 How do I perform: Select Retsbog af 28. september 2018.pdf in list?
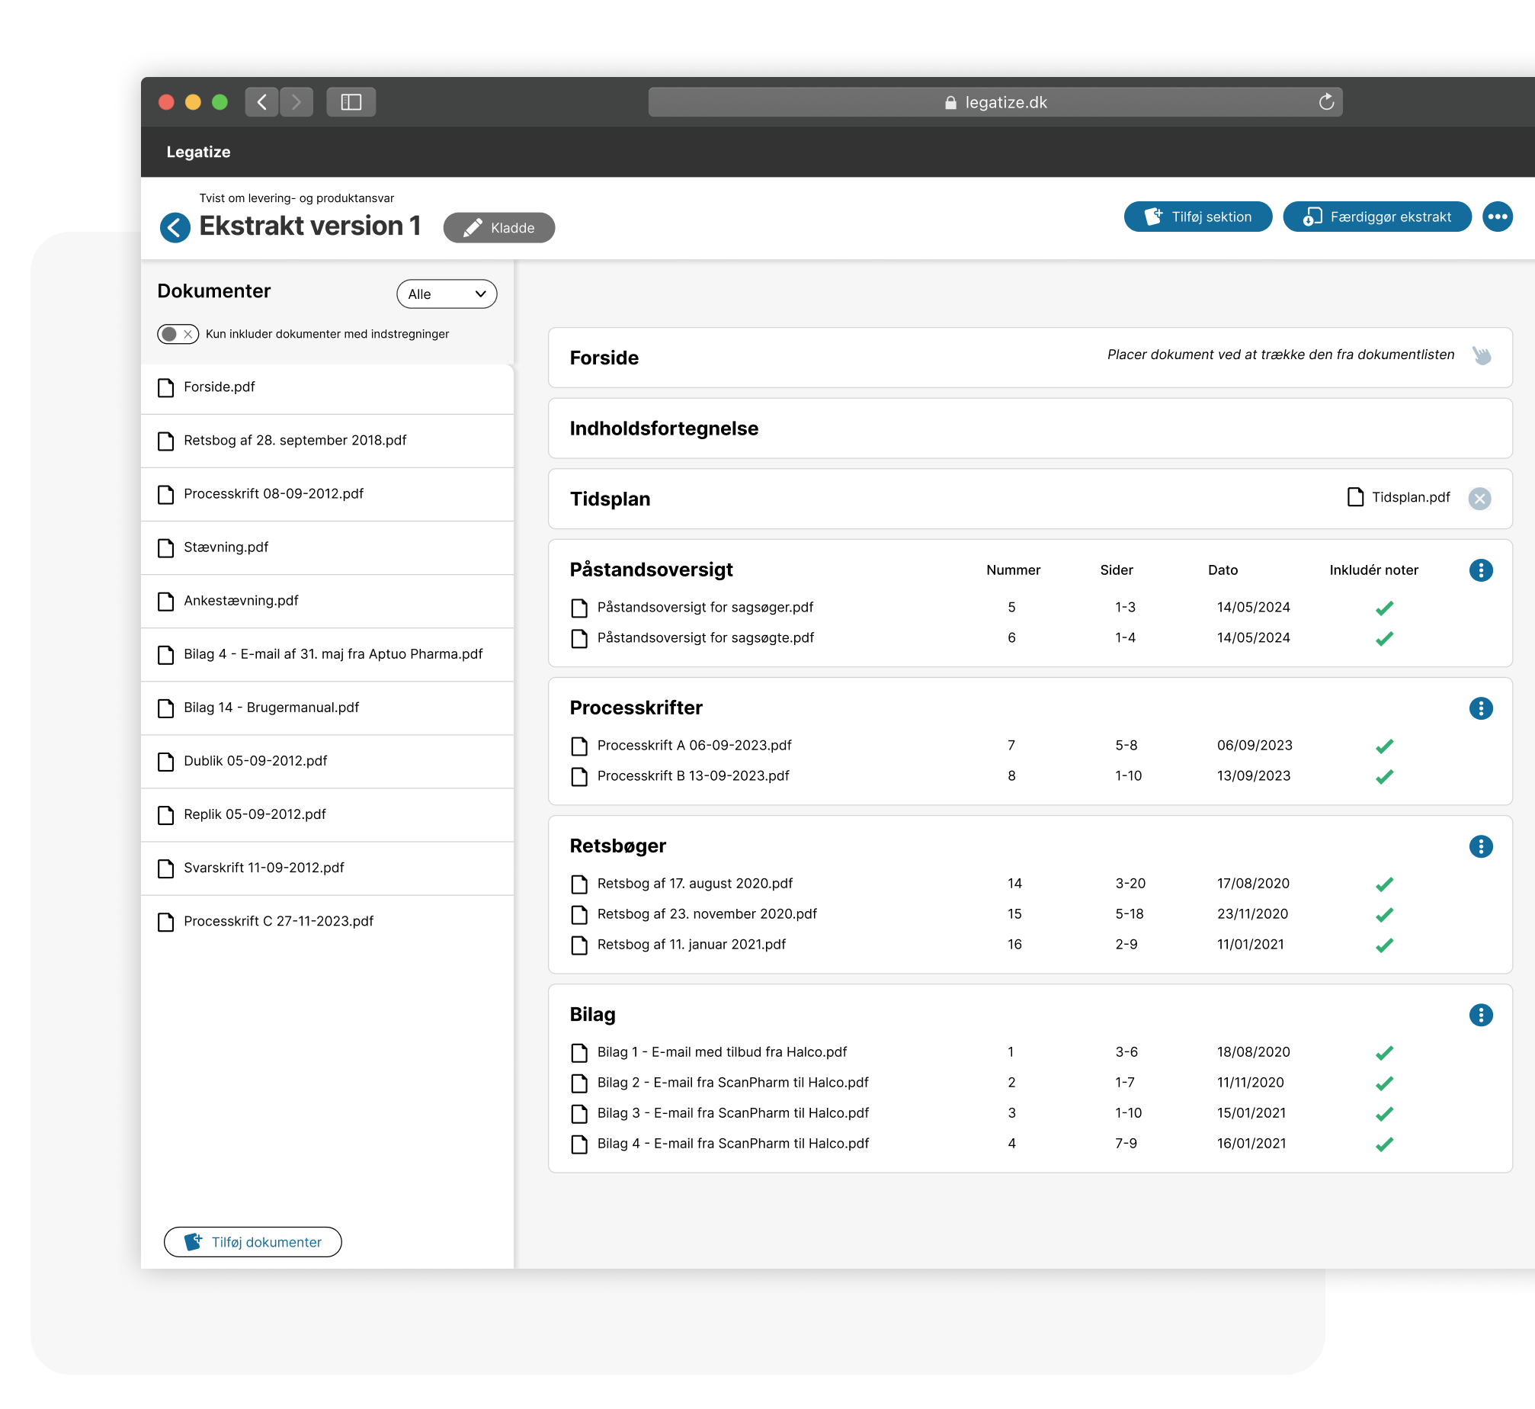pos(328,441)
